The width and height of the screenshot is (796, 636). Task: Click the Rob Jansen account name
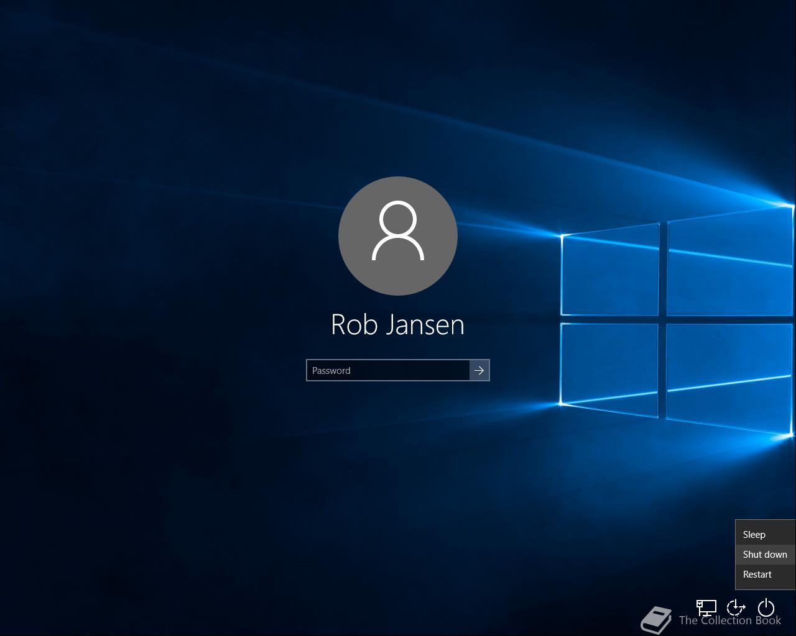coord(398,324)
